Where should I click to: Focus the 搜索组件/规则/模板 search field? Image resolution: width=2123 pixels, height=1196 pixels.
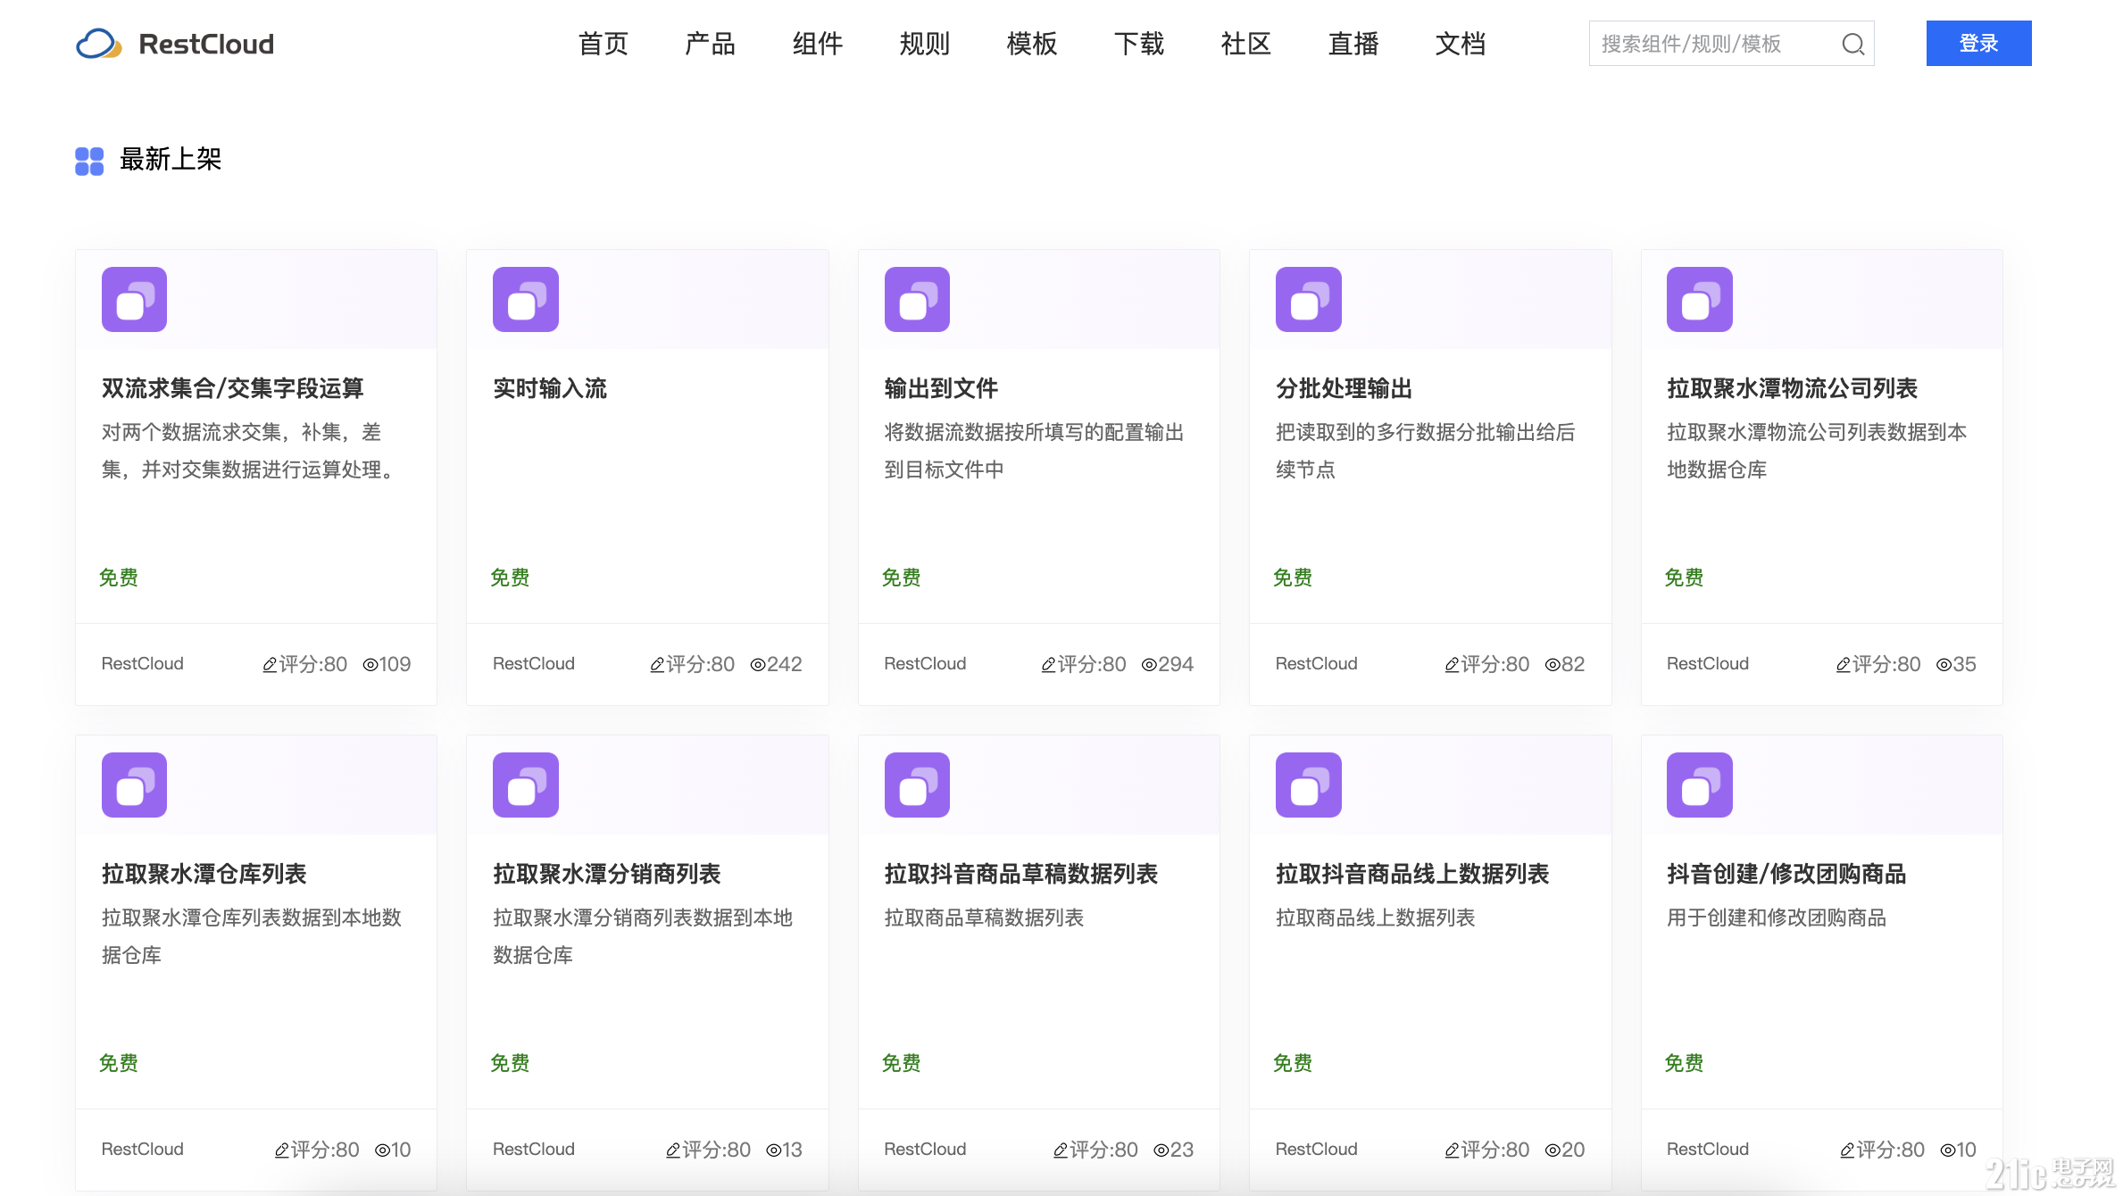coord(1731,44)
